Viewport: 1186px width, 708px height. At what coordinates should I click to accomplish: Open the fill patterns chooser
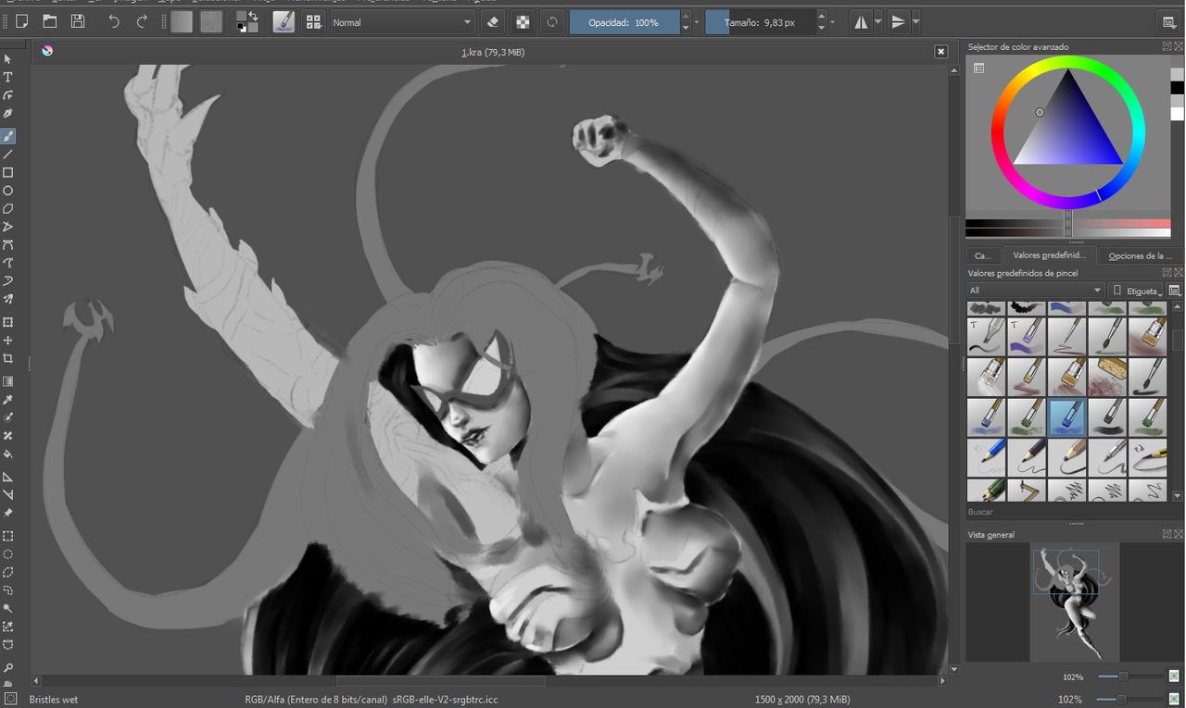(211, 21)
